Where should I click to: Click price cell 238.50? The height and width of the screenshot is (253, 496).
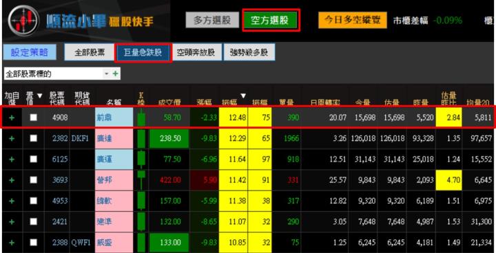pyautogui.click(x=169, y=138)
